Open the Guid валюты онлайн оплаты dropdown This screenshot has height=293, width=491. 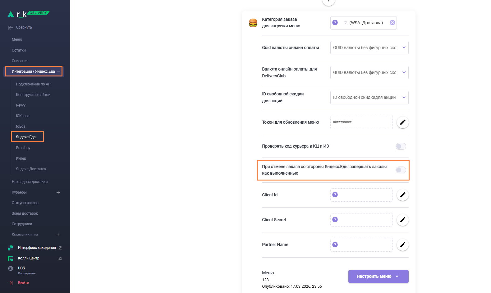point(369,48)
